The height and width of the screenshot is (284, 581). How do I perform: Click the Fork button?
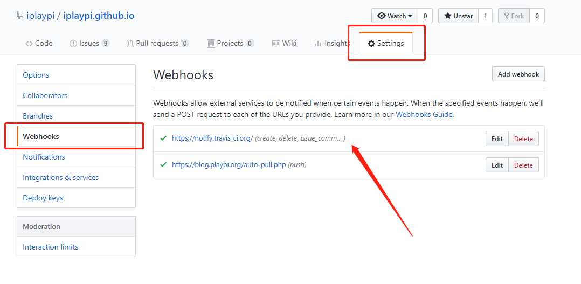click(x=514, y=16)
